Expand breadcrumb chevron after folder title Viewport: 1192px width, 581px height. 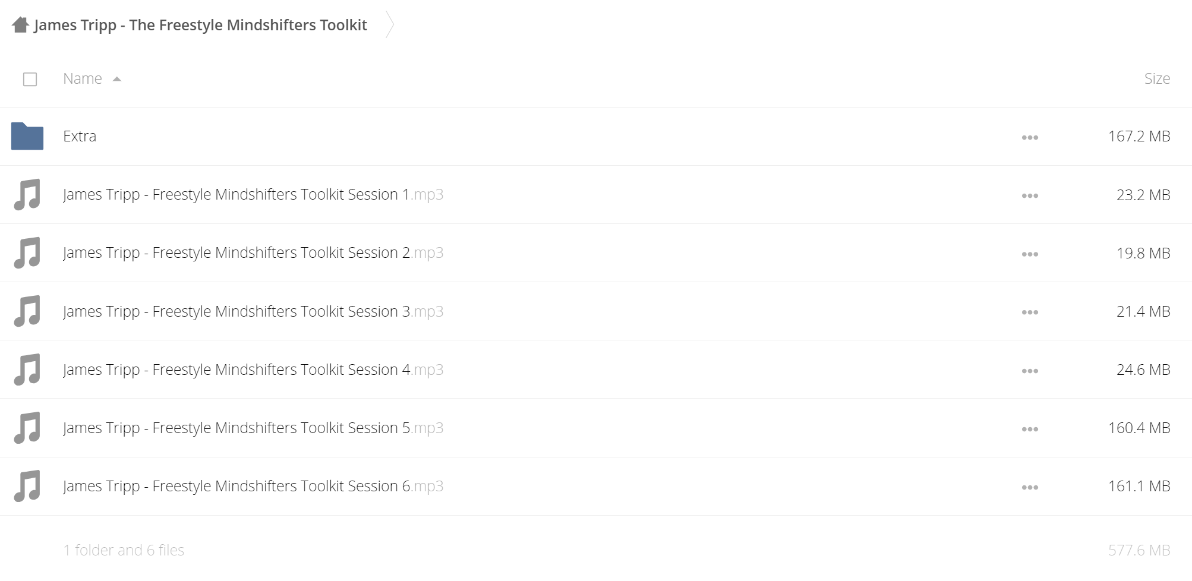click(390, 25)
